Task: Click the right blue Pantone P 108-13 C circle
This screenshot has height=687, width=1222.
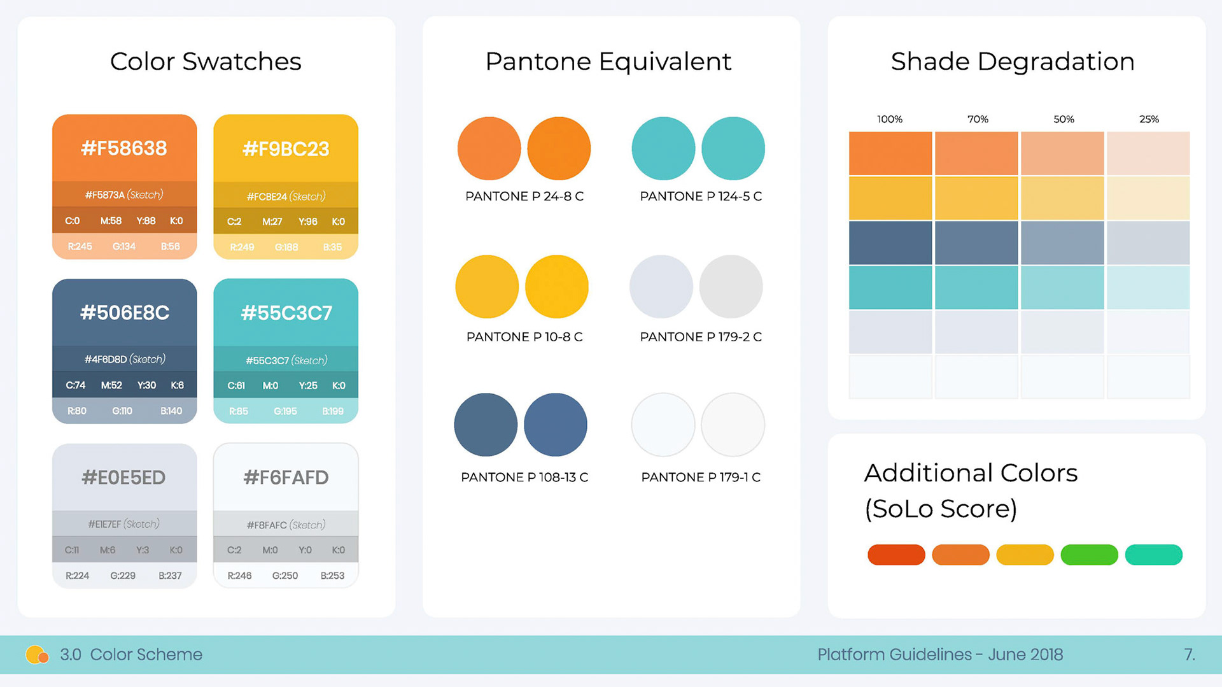Action: (x=556, y=425)
